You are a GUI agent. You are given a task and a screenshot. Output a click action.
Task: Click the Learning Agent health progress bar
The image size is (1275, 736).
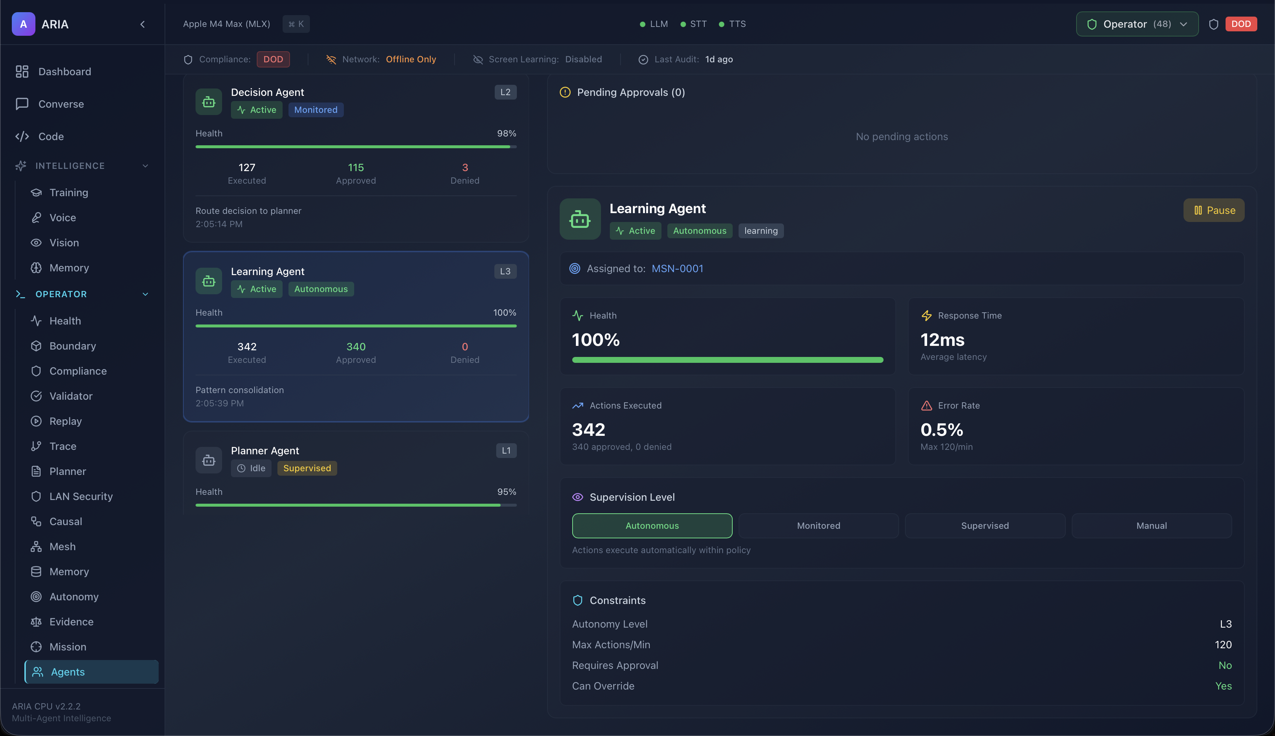tap(727, 360)
